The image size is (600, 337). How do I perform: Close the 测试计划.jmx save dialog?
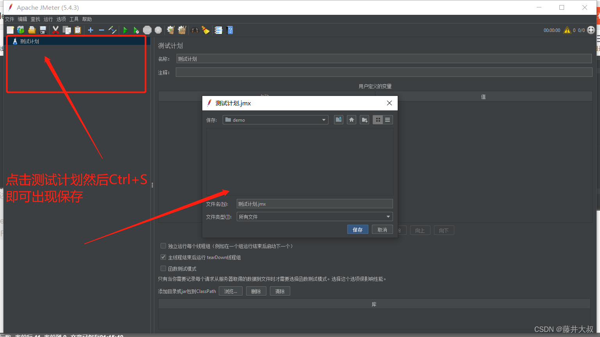(389, 103)
